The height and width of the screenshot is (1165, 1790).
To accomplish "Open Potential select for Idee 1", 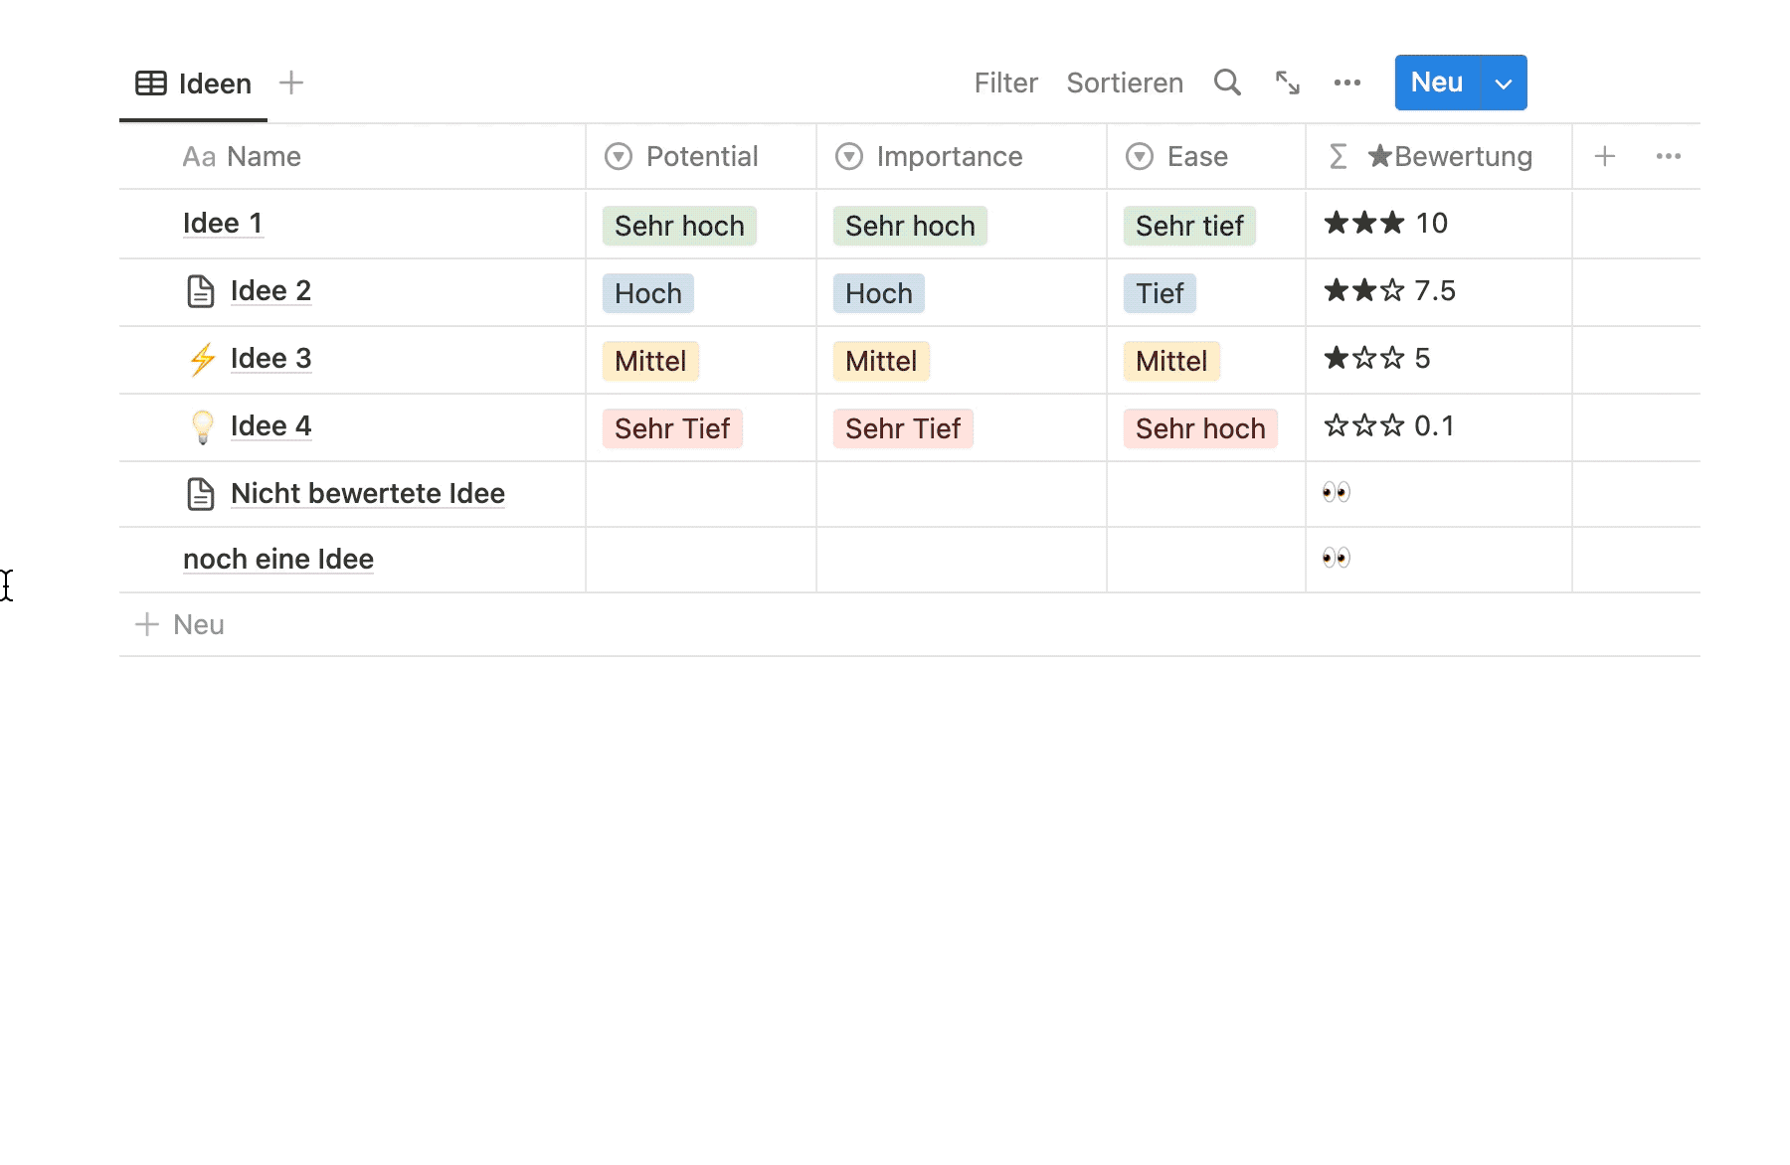I will pos(679,226).
